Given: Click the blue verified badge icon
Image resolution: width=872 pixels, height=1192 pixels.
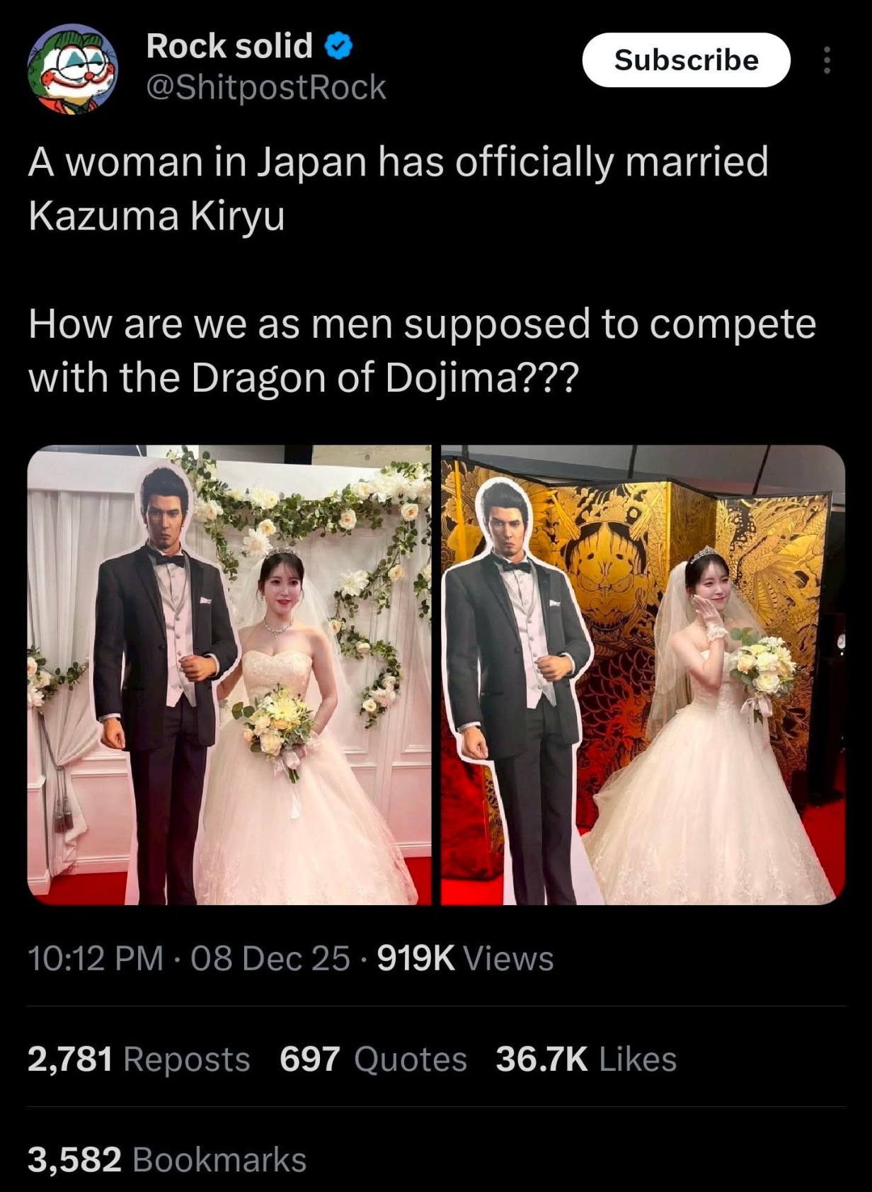Looking at the screenshot, I should coord(338,47).
